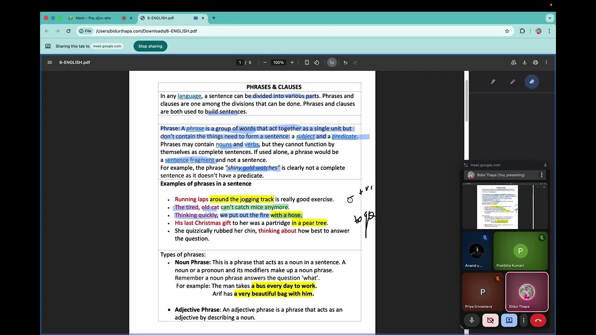Expand the tab search dropdown
Viewport: 596px width, 335px height.
pyautogui.click(x=550, y=18)
